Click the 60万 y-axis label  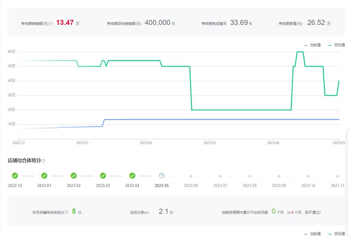(x=12, y=52)
